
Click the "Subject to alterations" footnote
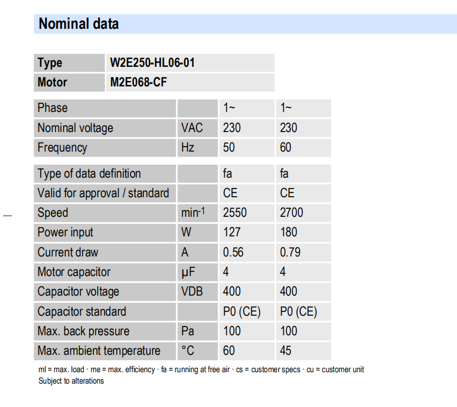[x=71, y=381]
